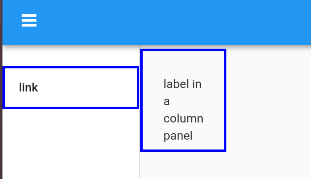
Task: Click the 'label in a column panel' label
Action: (x=183, y=110)
